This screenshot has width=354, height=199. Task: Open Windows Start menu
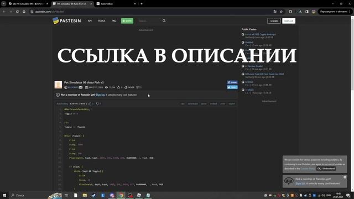(x=4, y=195)
